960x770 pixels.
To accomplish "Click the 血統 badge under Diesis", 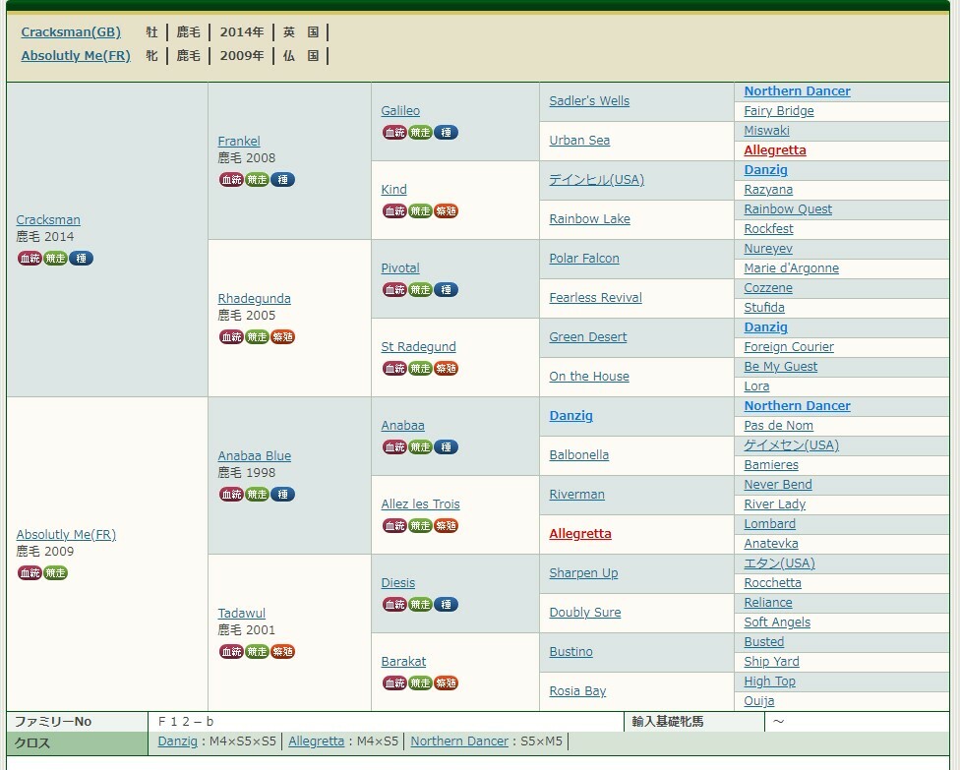I will click(x=394, y=605).
